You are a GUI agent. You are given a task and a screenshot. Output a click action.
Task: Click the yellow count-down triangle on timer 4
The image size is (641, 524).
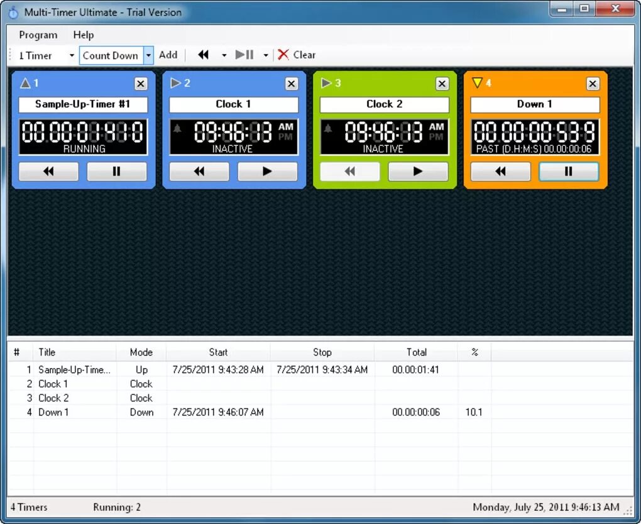click(477, 83)
